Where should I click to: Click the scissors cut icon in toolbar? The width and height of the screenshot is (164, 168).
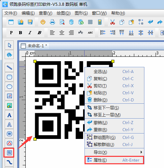(x=113, y=22)
